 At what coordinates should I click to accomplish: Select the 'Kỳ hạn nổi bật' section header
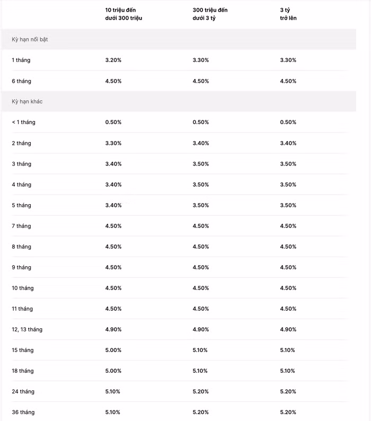point(30,39)
